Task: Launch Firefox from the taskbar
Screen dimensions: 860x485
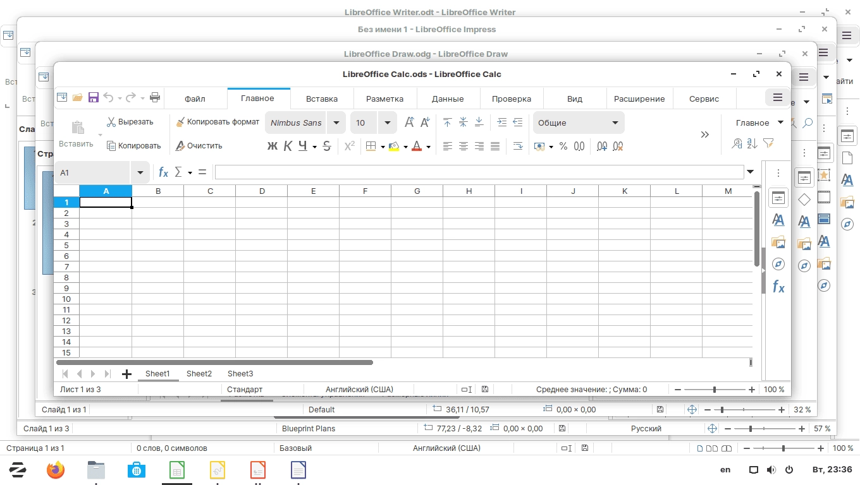Action: (56, 470)
